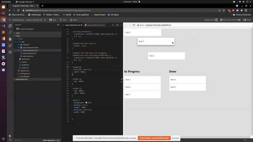This screenshot has height=142, width=253.
Task: Bookmark this page with the star icon
Action: click(x=224, y=11)
